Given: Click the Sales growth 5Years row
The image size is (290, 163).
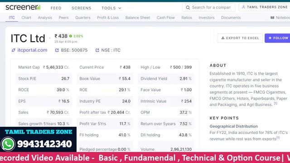Looking at the screenshot, I should pos(43,124).
